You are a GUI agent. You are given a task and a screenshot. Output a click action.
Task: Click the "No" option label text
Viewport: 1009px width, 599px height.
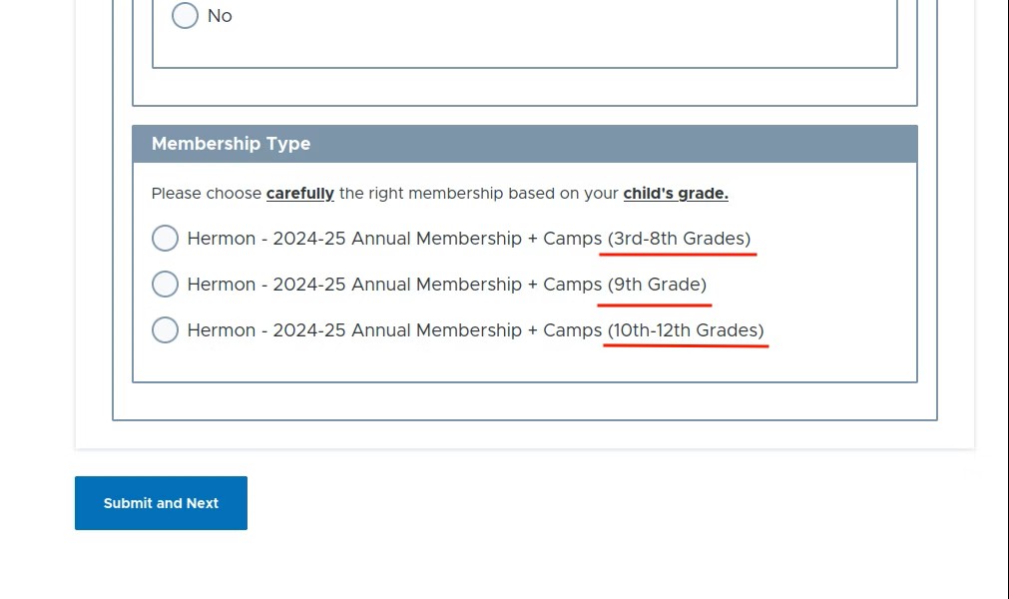pos(220,16)
